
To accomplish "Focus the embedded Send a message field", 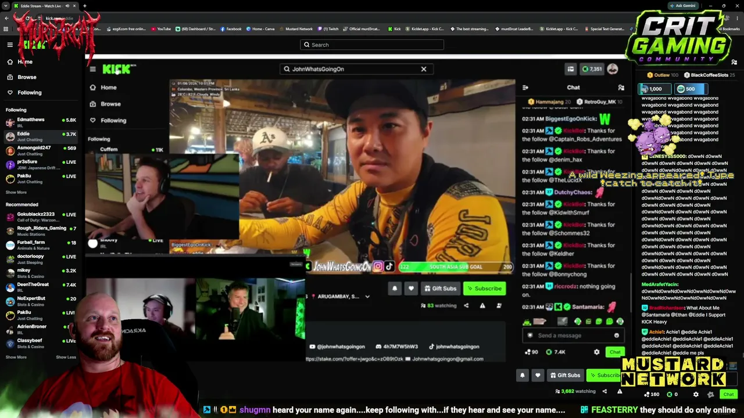I will (x=573, y=336).
